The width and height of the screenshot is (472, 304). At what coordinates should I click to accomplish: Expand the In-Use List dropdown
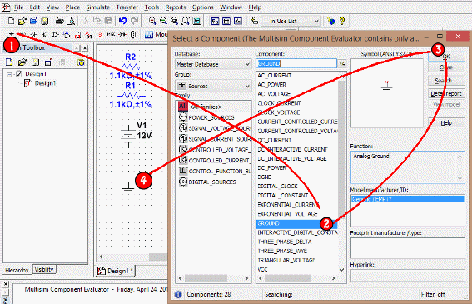click(291, 21)
